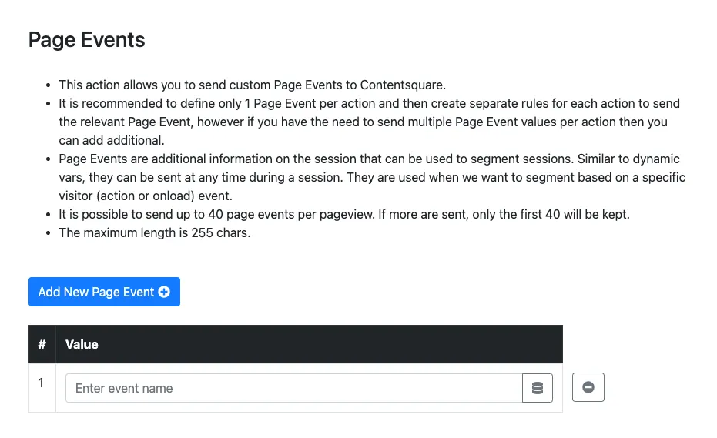Select the row number 1 cell
The image size is (717, 438).
tap(42, 383)
